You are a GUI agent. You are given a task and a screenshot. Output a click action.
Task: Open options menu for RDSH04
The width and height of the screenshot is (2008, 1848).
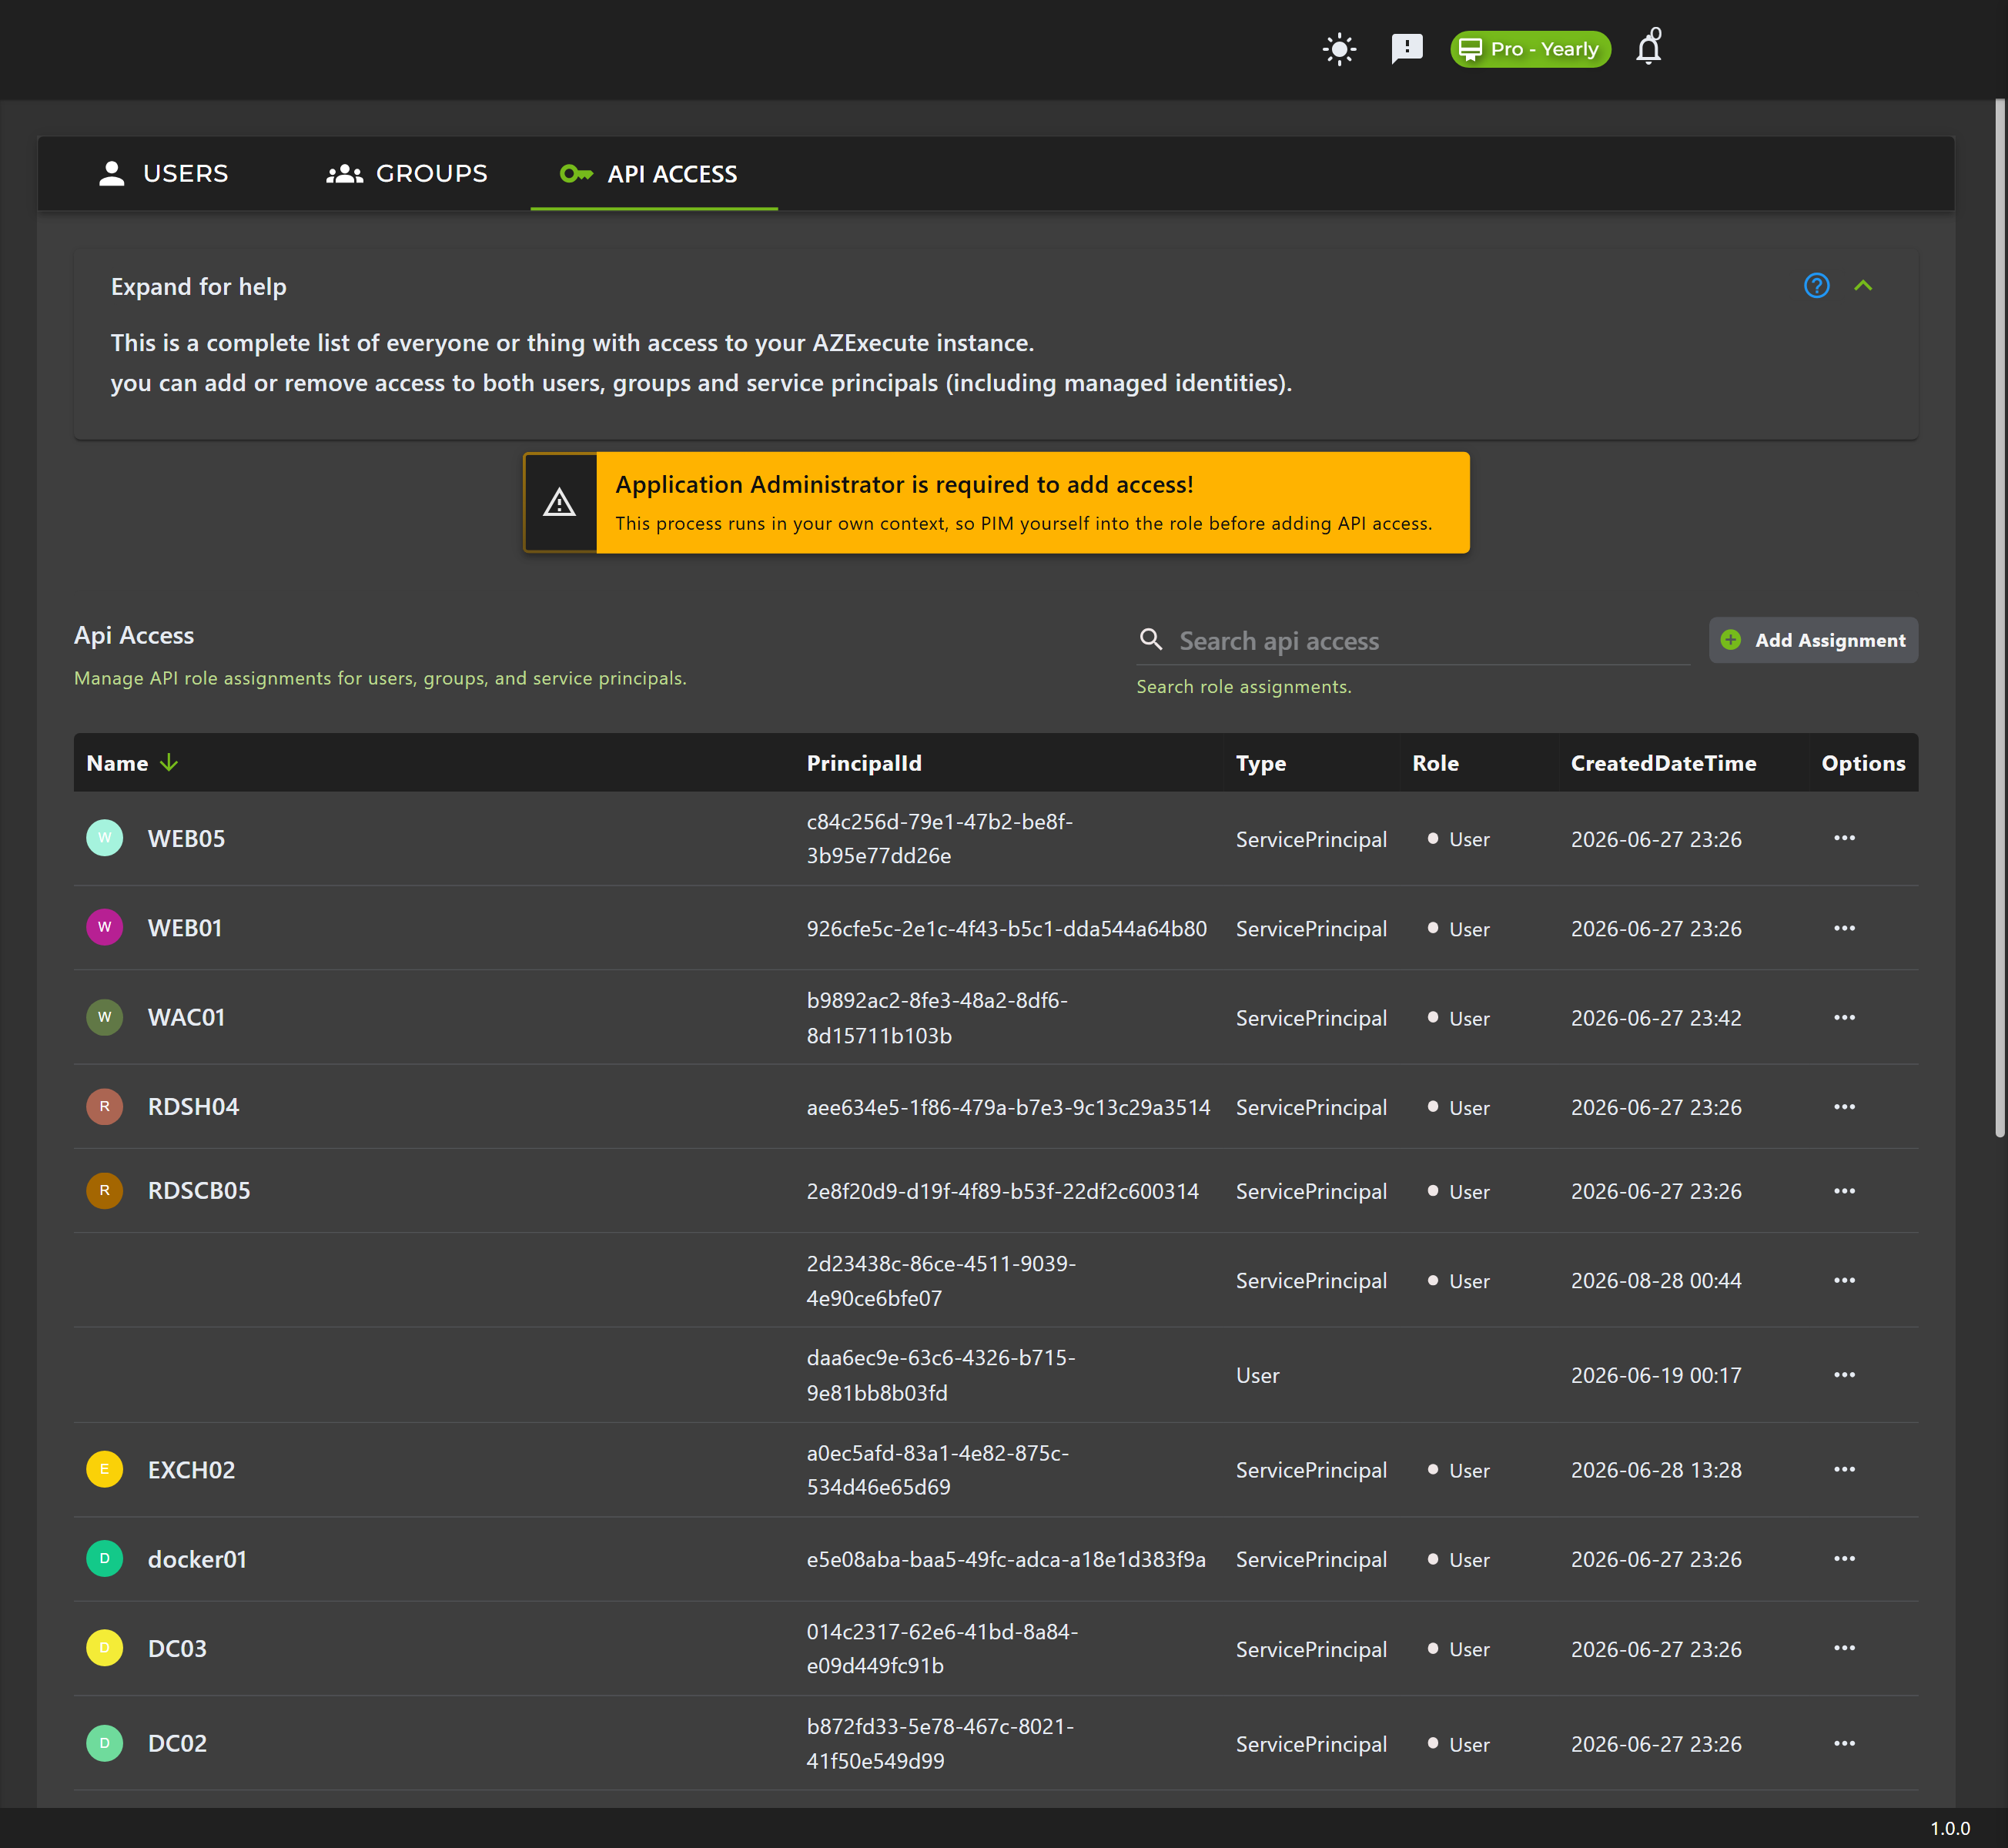[1844, 1107]
